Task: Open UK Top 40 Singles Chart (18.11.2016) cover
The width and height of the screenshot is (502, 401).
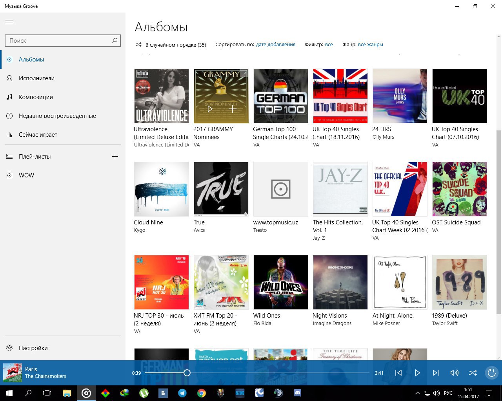Action: [x=340, y=96]
